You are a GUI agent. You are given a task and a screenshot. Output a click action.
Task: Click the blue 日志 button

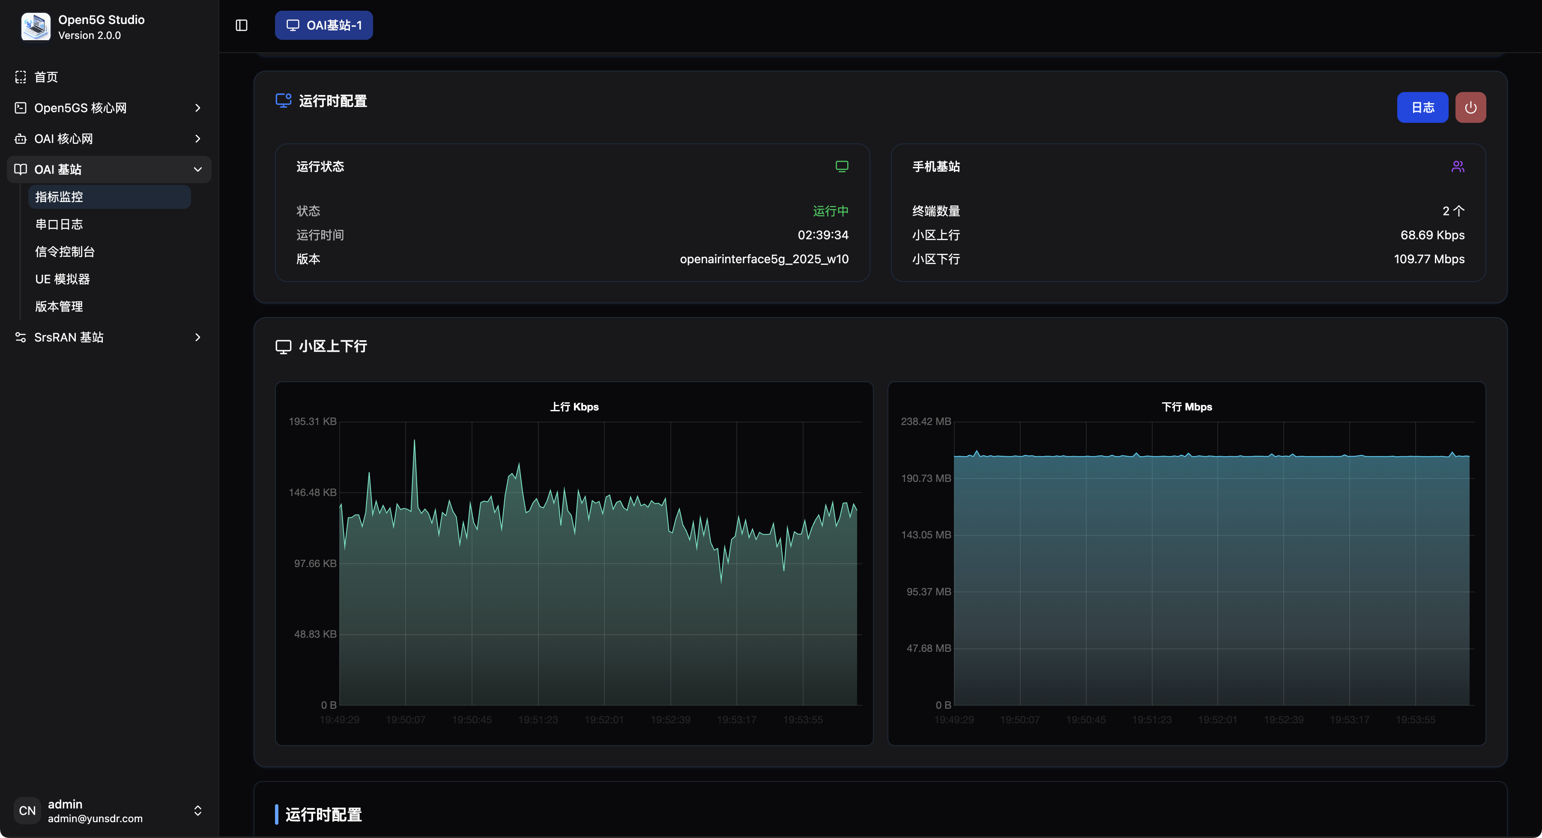point(1422,108)
